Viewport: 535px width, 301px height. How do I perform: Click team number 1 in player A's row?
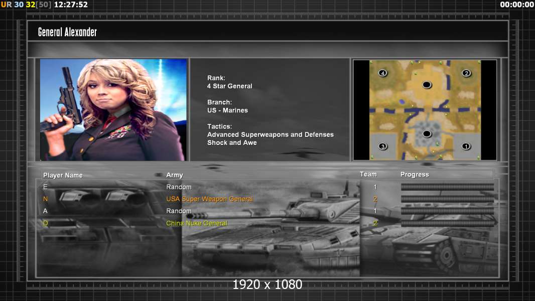pos(375,211)
